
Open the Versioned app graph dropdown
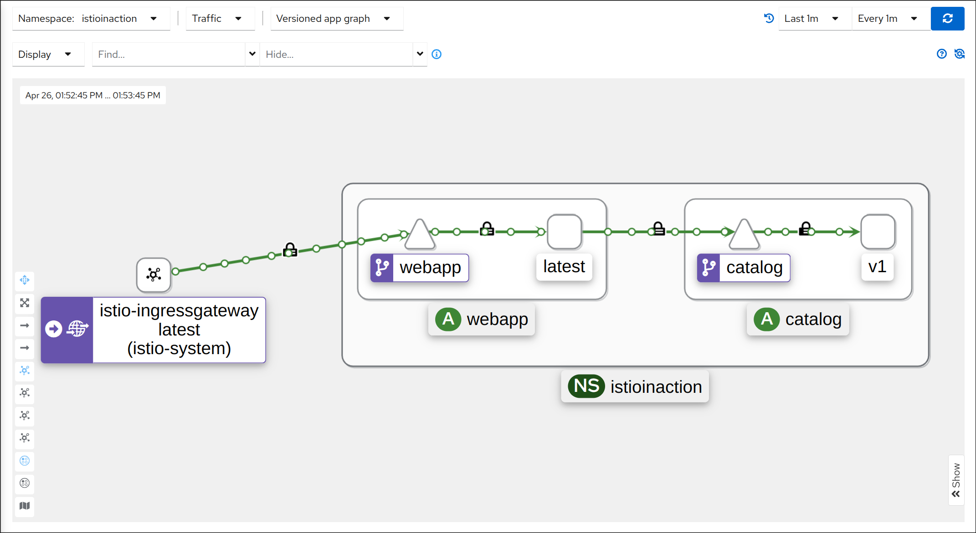click(x=337, y=19)
